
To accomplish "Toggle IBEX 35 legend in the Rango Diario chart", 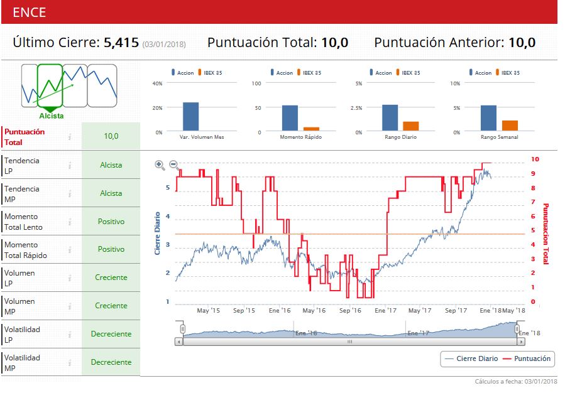I will pyautogui.click(x=409, y=73).
